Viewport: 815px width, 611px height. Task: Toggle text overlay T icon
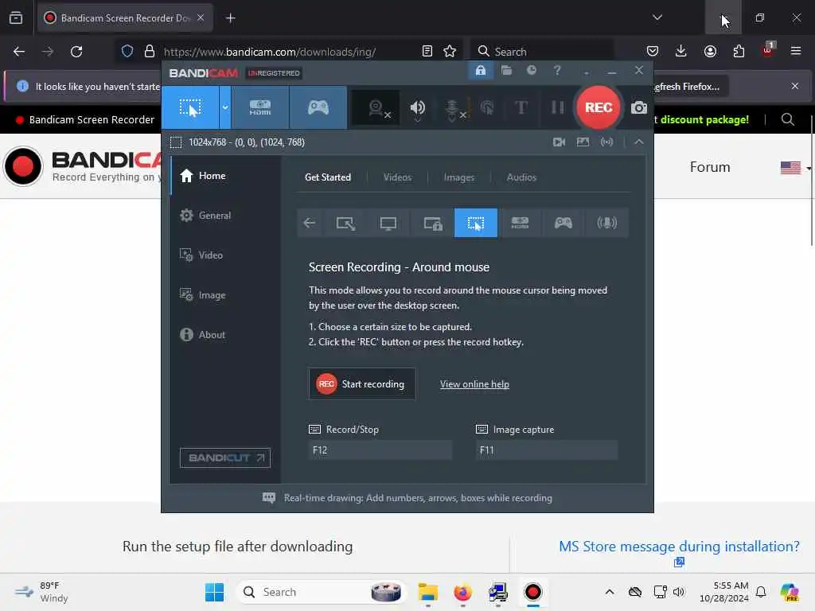point(521,107)
